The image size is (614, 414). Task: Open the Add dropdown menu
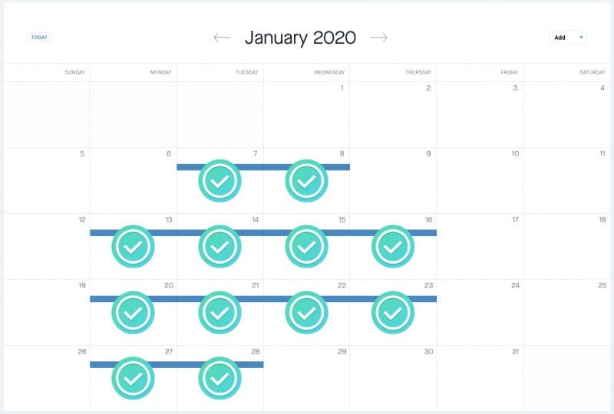pyautogui.click(x=568, y=37)
